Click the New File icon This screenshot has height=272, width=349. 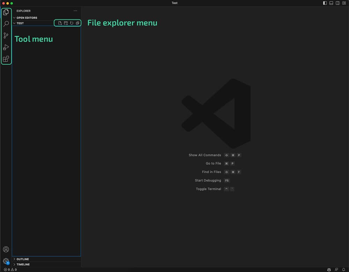(x=60, y=23)
